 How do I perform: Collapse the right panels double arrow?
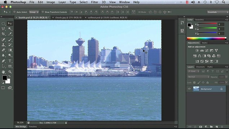227,17
